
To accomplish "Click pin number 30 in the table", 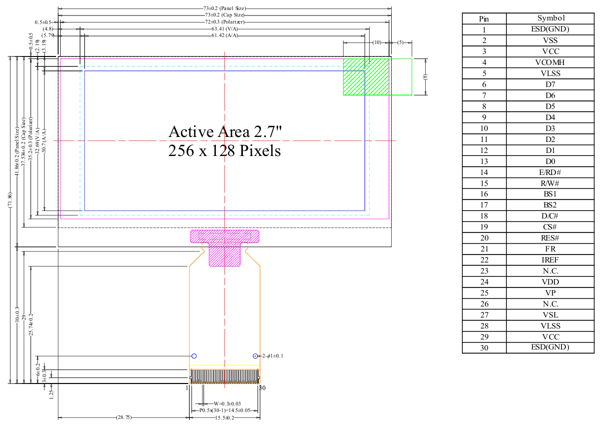I will point(484,348).
